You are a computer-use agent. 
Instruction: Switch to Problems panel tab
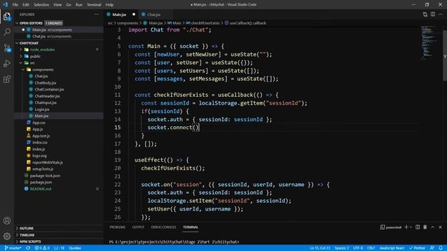[x=117, y=227]
